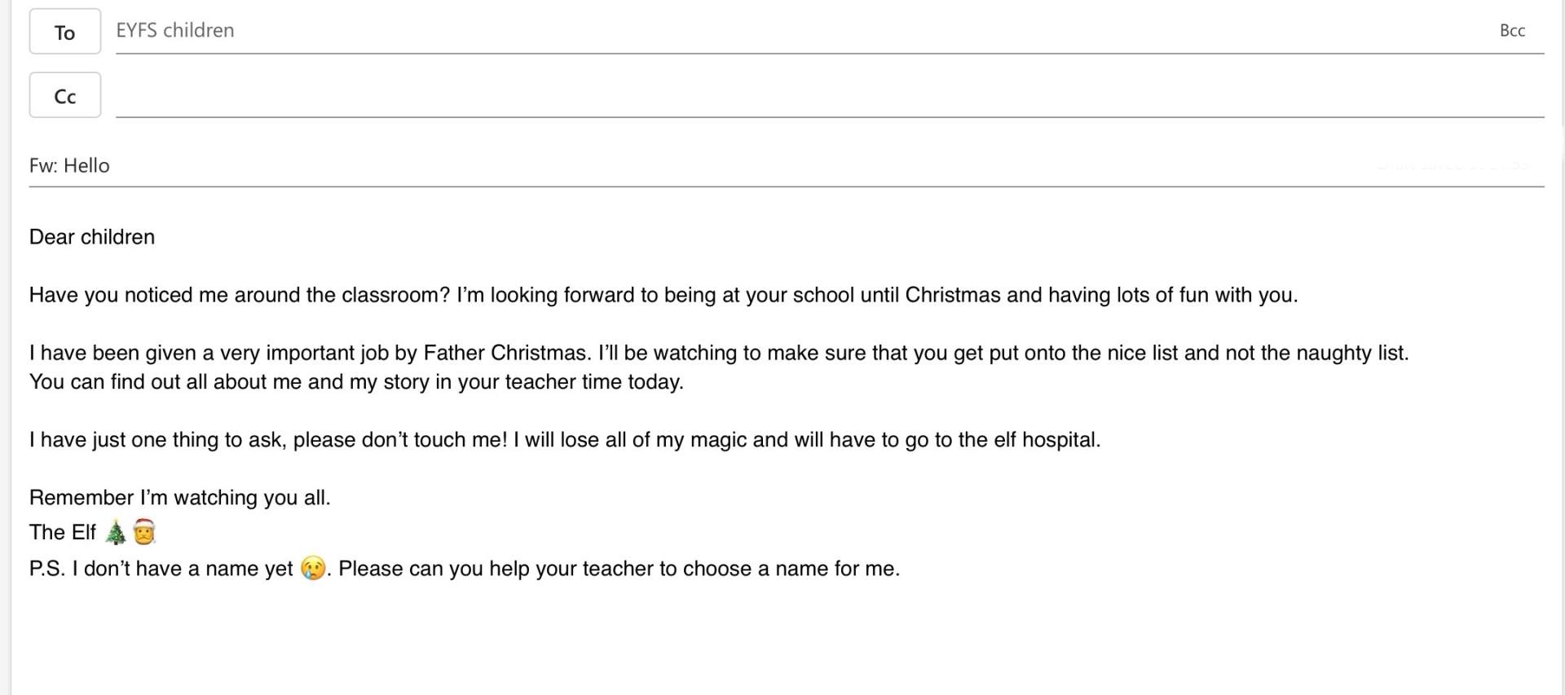1565x695 pixels.
Task: Click the crying face emoji
Action: pos(313,568)
